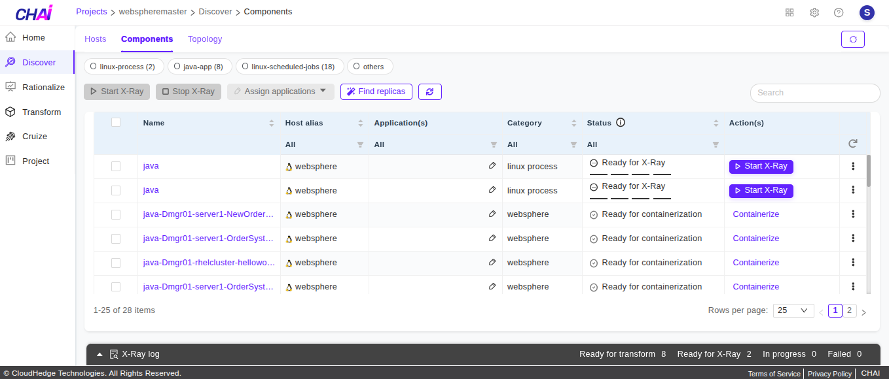Sort table by Name column
889x379 pixels.
pos(272,123)
